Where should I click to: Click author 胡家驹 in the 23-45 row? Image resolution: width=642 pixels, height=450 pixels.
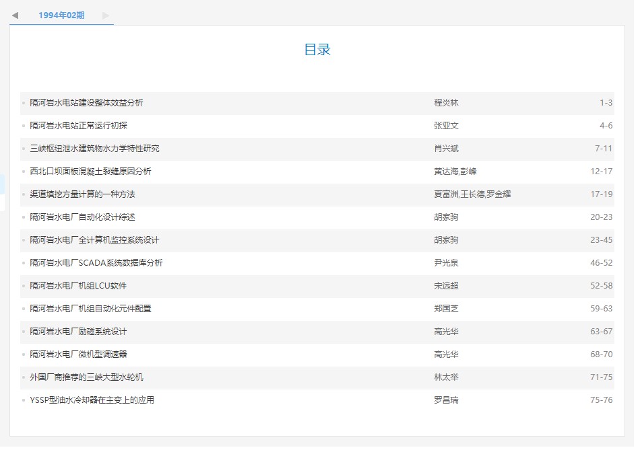point(446,240)
